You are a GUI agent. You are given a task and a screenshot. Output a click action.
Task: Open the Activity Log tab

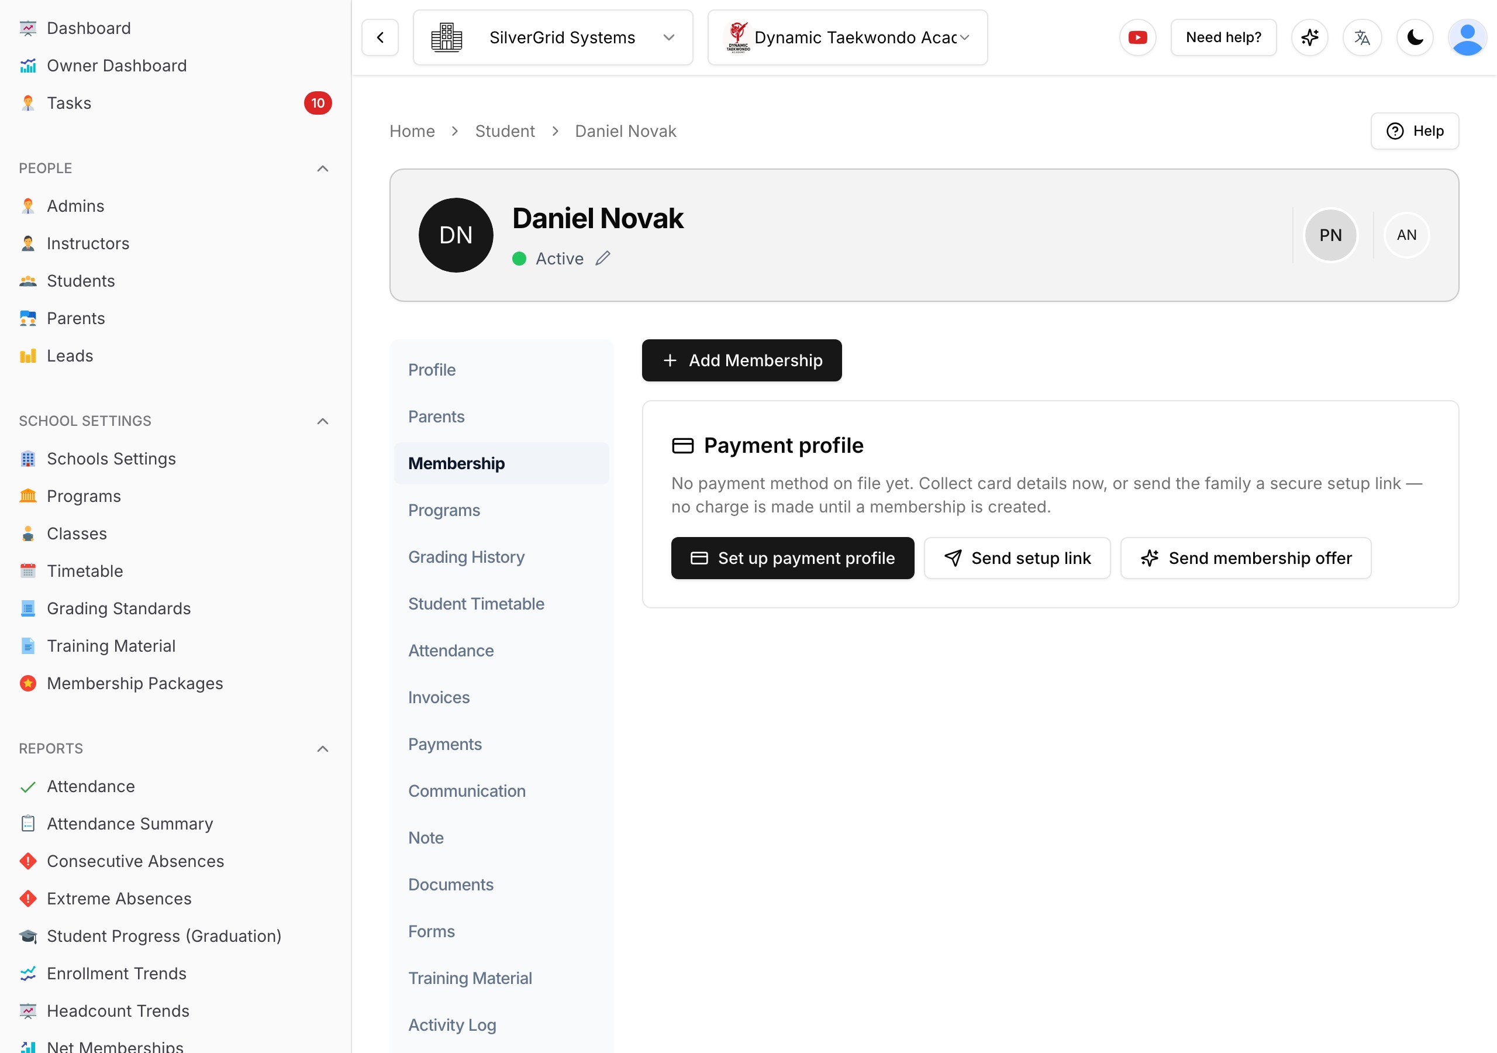(501, 1026)
